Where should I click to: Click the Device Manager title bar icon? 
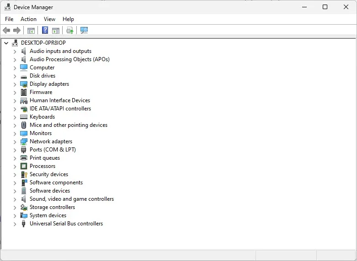click(7, 7)
